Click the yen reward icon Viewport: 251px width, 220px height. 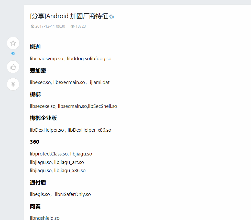pos(13,84)
